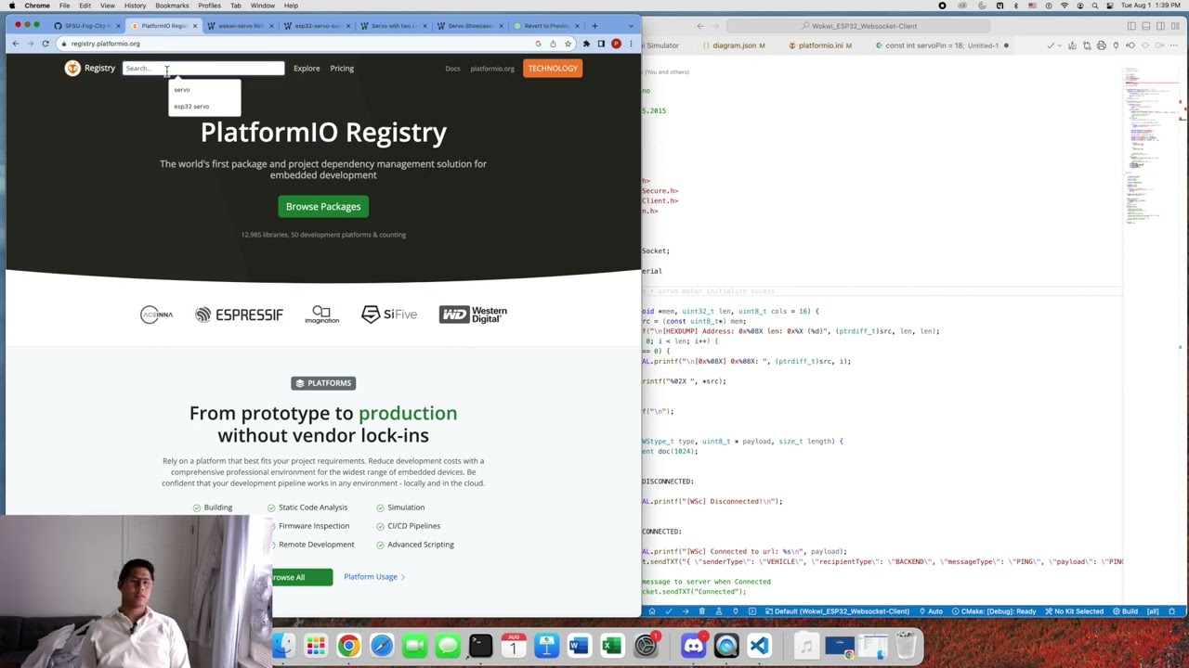Open a new Chrome tab
This screenshot has width=1189, height=668.
[x=594, y=25]
